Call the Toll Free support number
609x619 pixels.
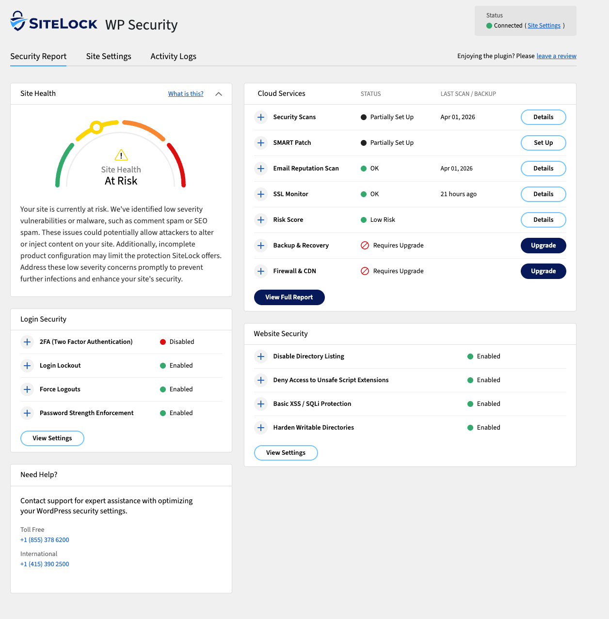pyautogui.click(x=45, y=540)
